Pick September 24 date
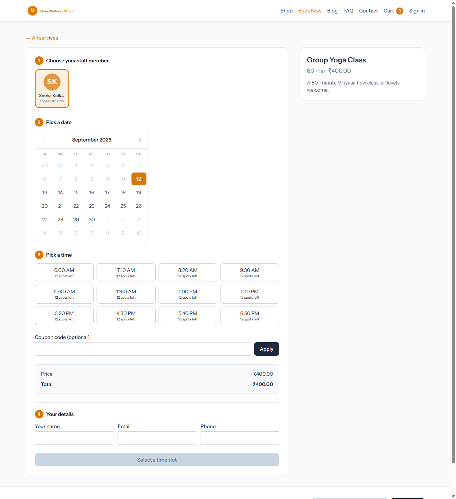Viewport: 456px width, 499px height. coord(108,206)
